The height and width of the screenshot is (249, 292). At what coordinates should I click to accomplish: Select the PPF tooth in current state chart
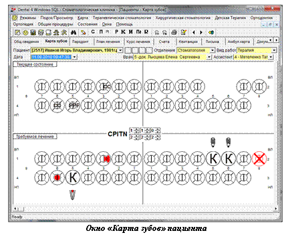pyautogui.click(x=73, y=105)
